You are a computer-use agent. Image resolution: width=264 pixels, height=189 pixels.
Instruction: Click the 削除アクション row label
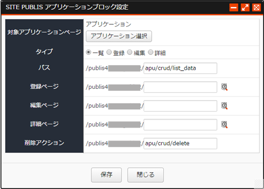point(44,143)
